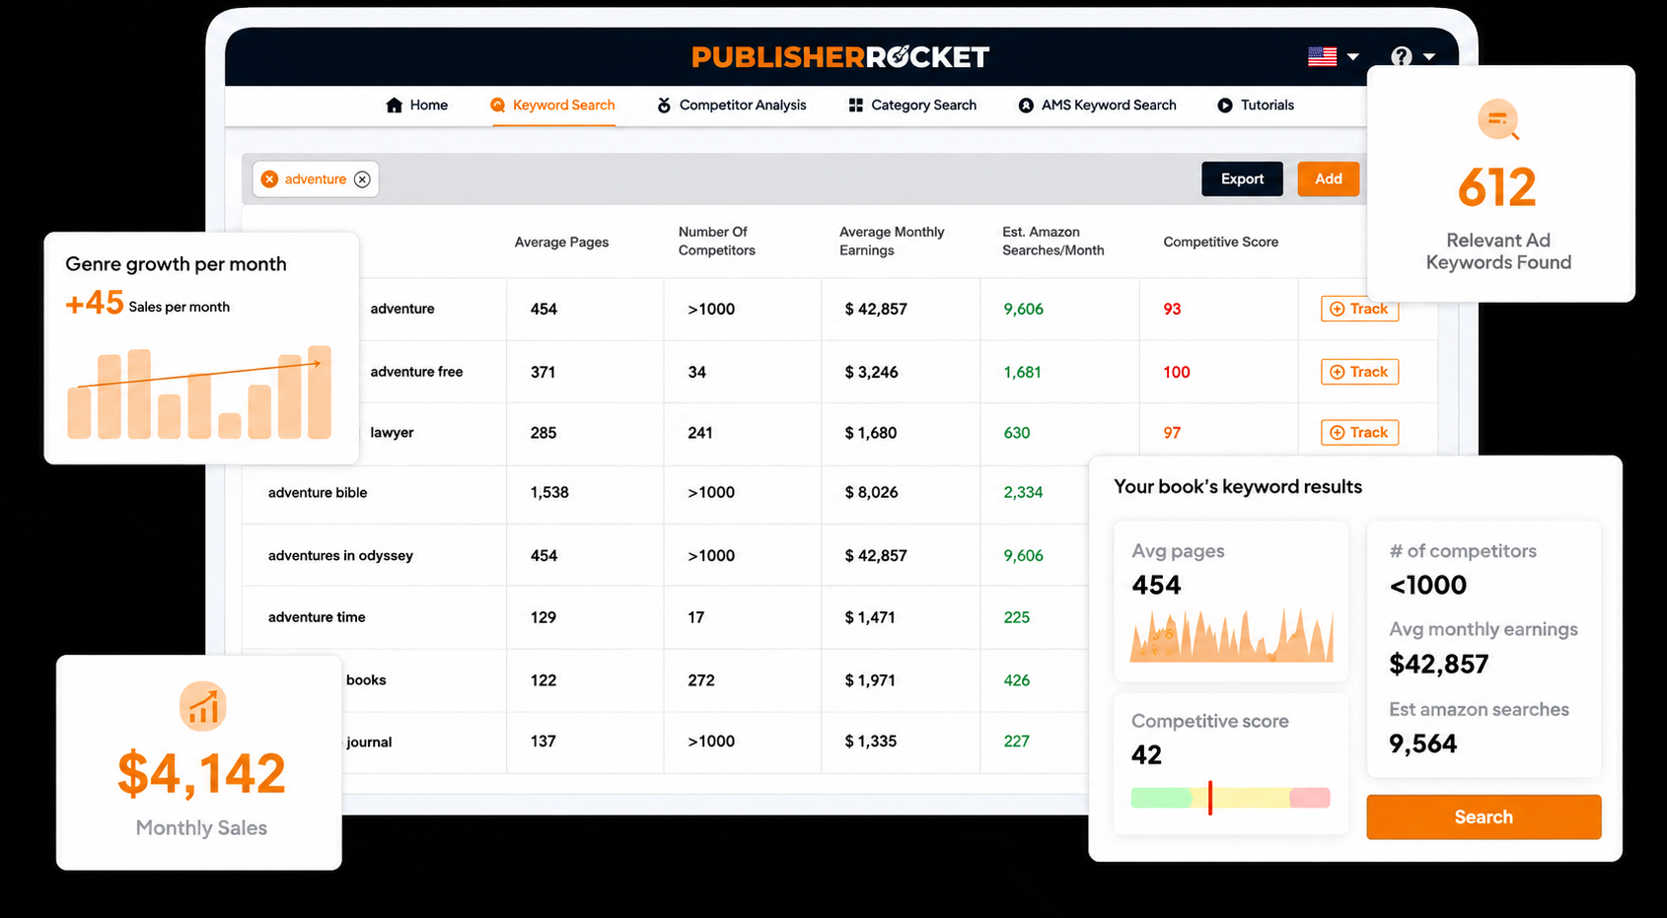
Task: Click the Competitor Analysis medal icon
Action: pos(664,106)
